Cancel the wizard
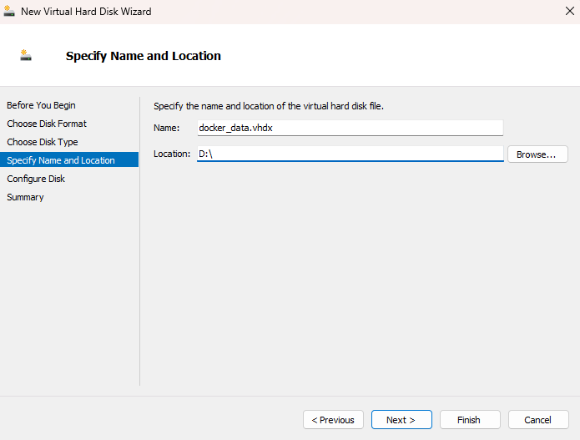The height and width of the screenshot is (440, 580). pos(538,420)
